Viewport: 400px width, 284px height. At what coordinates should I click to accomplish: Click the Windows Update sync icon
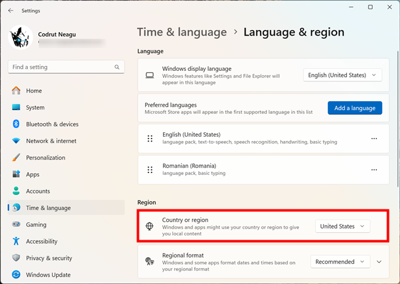pyautogui.click(x=16, y=275)
